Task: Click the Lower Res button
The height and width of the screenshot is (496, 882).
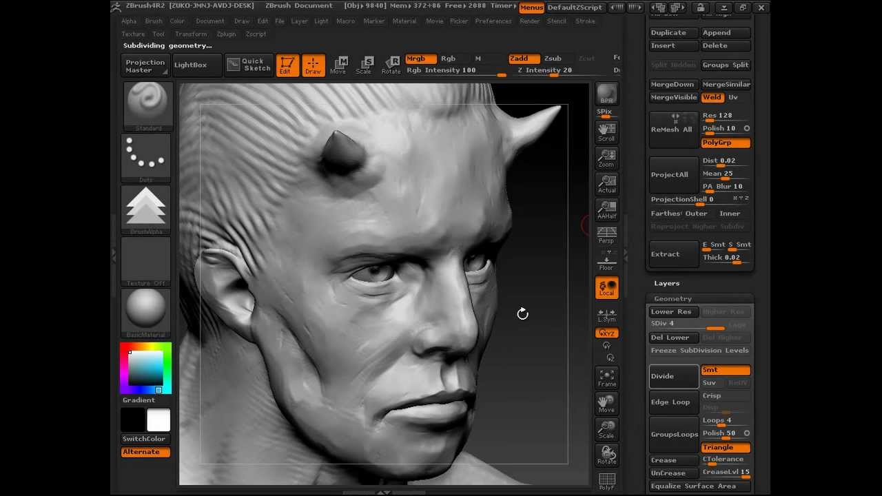Action: [x=674, y=311]
